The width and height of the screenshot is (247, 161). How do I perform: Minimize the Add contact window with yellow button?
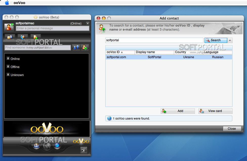[104, 18]
